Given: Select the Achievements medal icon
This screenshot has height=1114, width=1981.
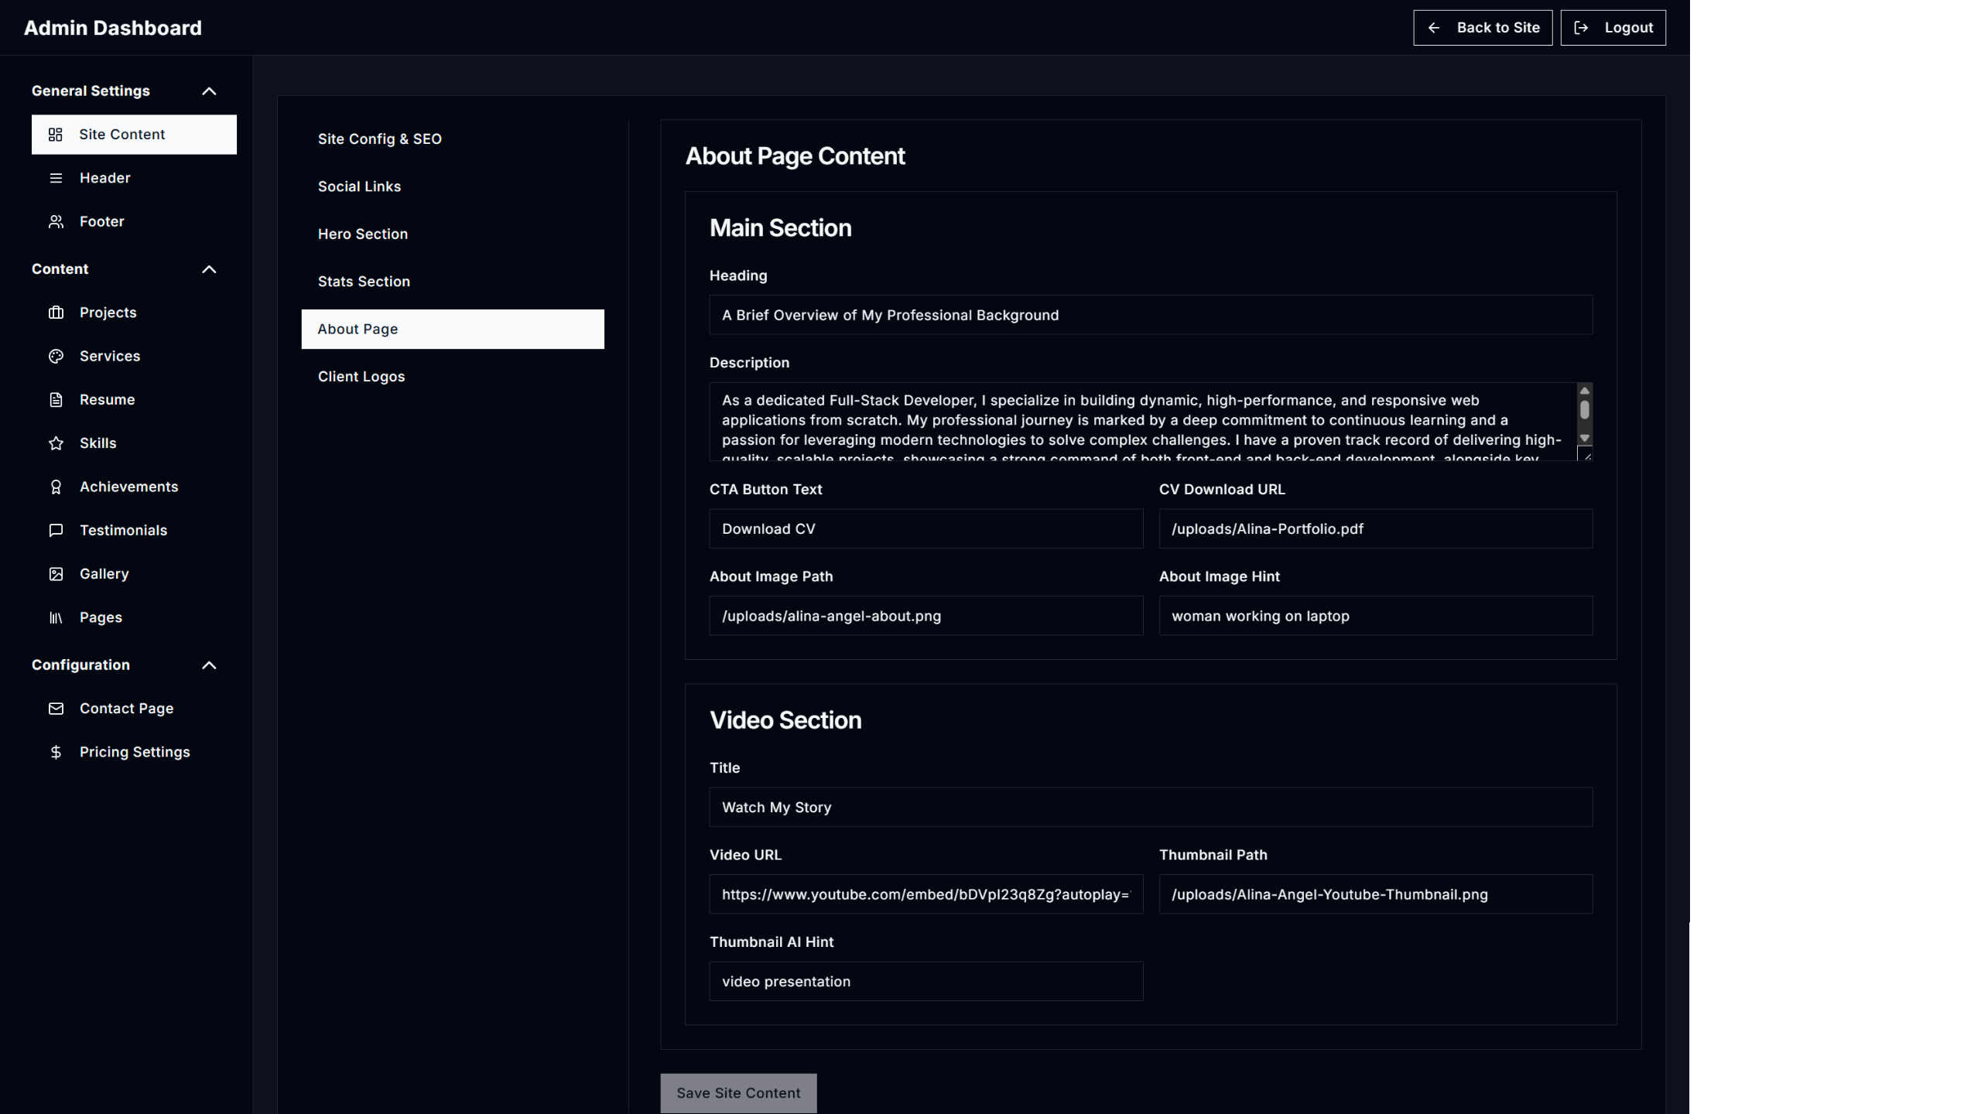Looking at the screenshot, I should (x=55, y=487).
